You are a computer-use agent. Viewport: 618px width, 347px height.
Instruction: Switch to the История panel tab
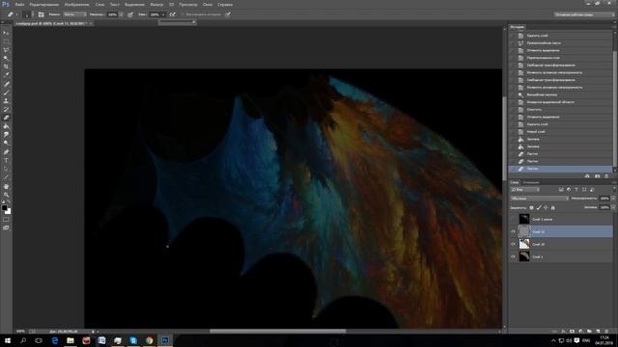[518, 27]
